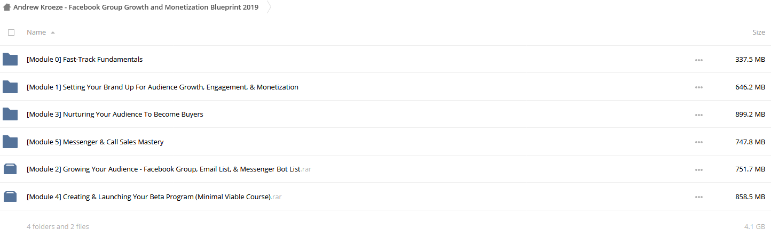Open the three-dot menu for Module 3

click(699, 115)
